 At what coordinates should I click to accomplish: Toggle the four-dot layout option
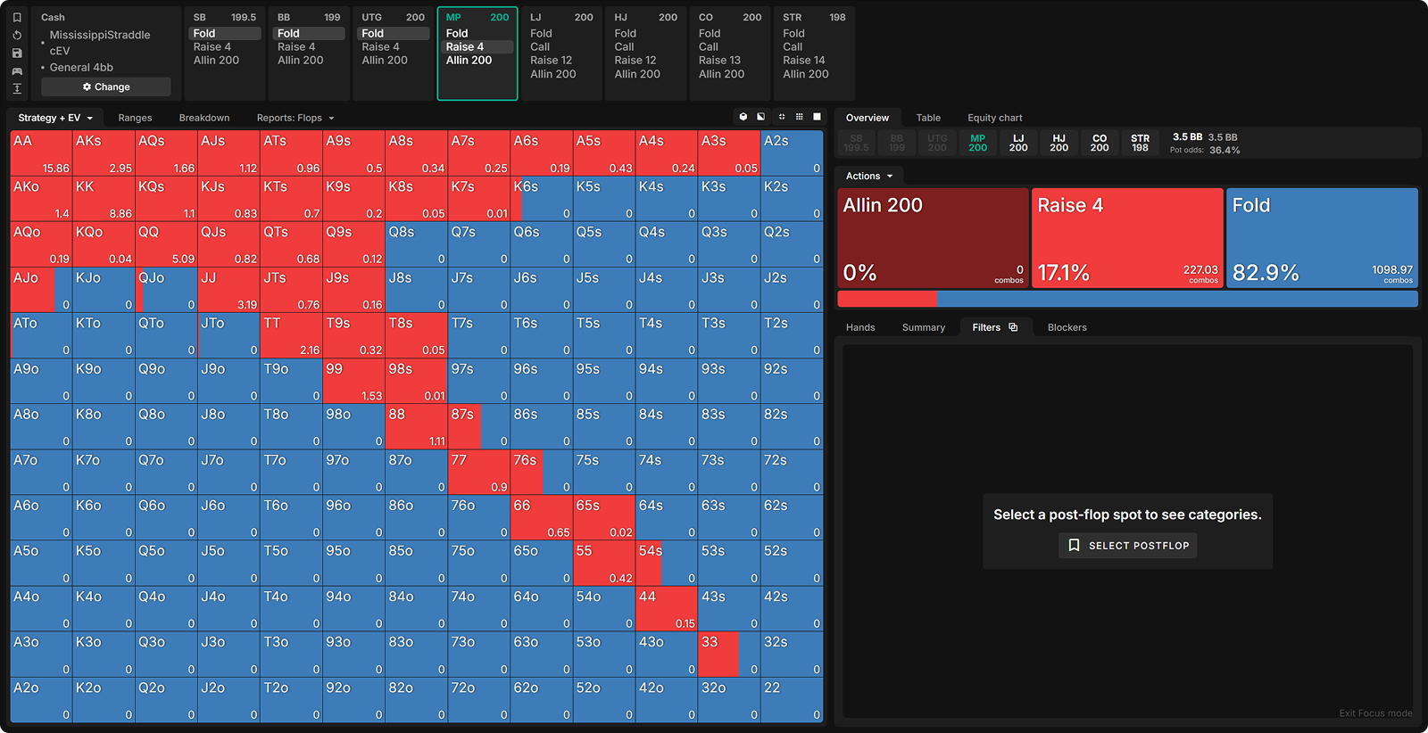pos(782,117)
